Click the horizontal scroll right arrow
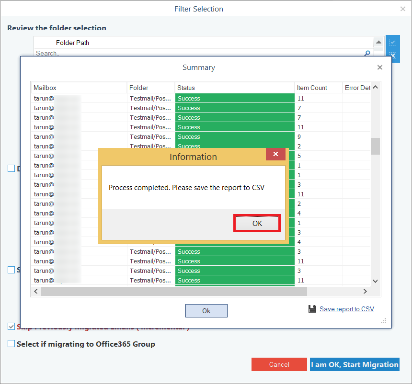The image size is (412, 384). 365,291
